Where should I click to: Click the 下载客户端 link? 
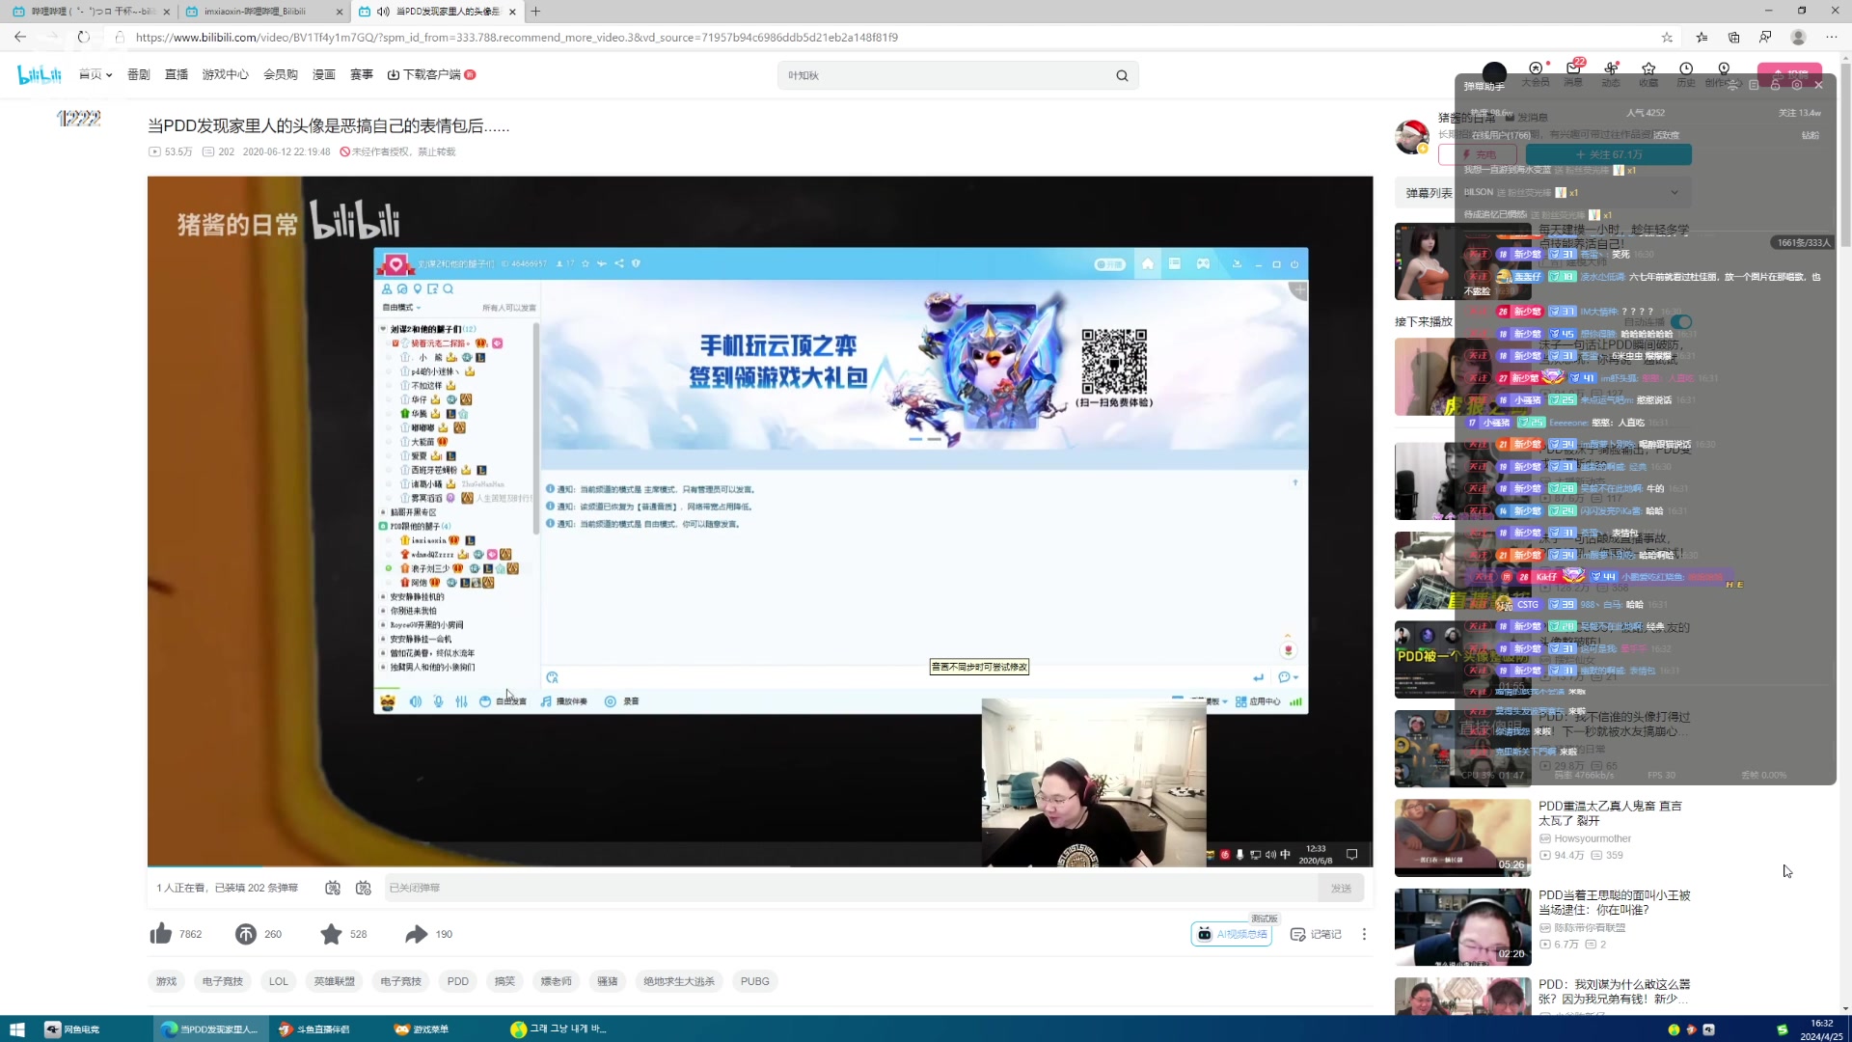tap(431, 74)
